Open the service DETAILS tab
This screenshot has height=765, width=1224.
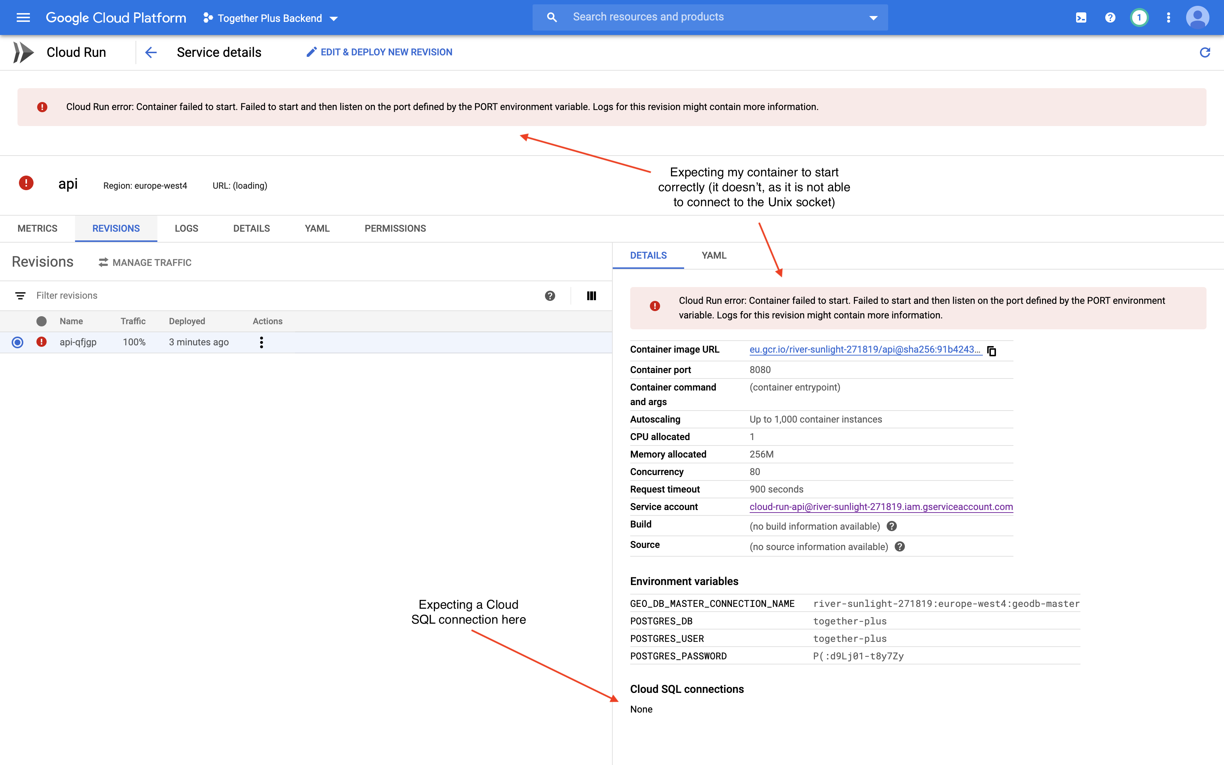click(251, 228)
